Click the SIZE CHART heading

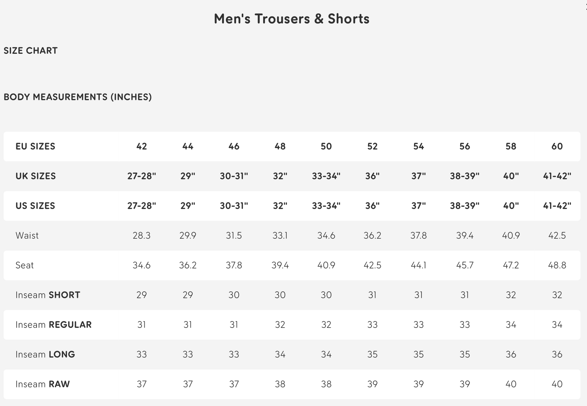[31, 51]
